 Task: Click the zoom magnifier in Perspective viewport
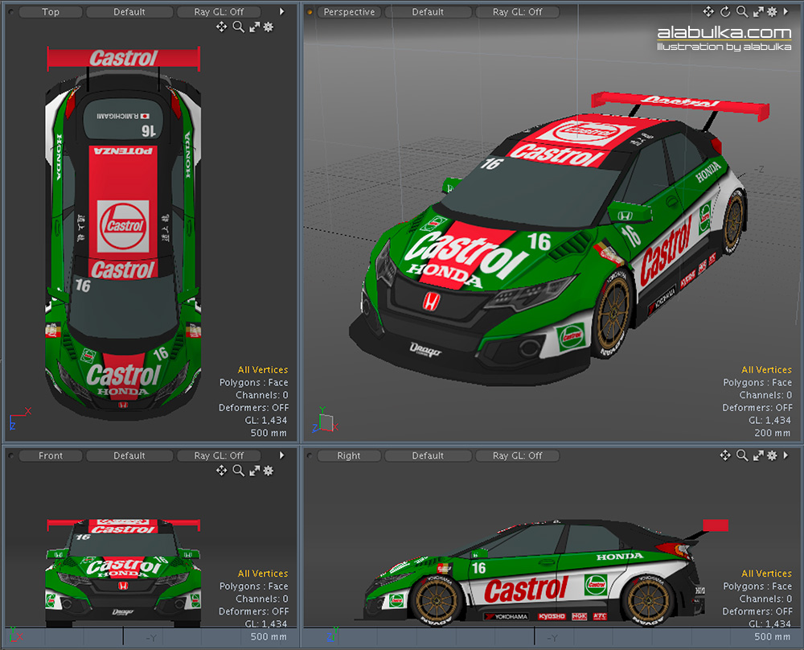(742, 12)
